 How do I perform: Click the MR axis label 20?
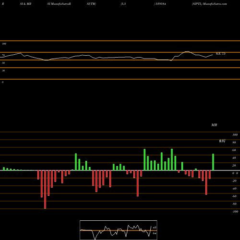click(234, 166)
